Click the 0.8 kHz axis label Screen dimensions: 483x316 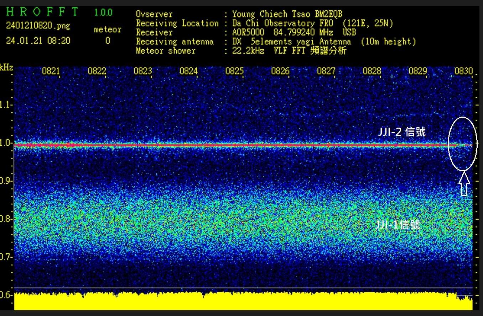6,219
